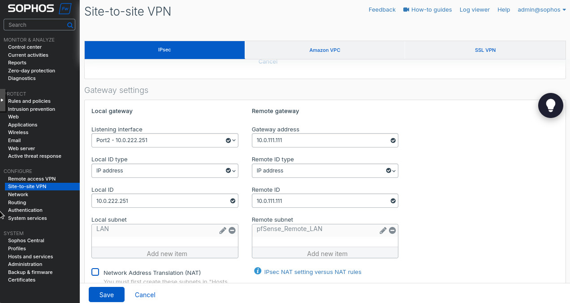
Task: Open the Local ID type dropdown
Action: [164, 171]
